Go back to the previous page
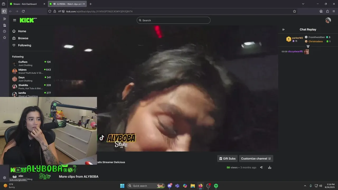The image size is (338, 190). (11, 11)
